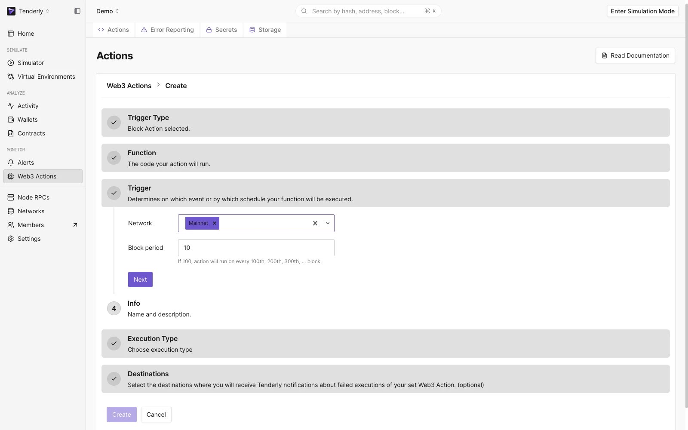Open Alerts from the sidebar
This screenshot has height=430, width=688.
pyautogui.click(x=43, y=163)
